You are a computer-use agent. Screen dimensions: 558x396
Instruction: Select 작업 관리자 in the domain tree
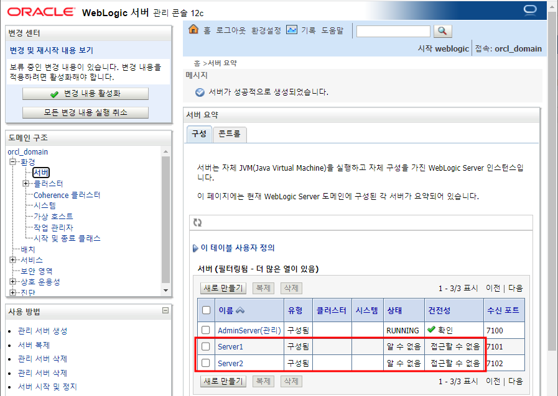(53, 227)
